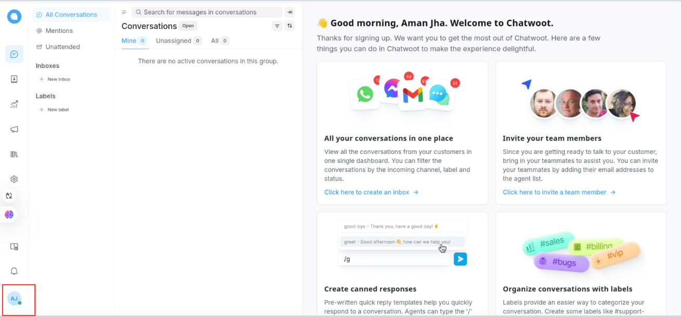Expand search with the arrow icon
This screenshot has width=681, height=317.
(x=290, y=11)
